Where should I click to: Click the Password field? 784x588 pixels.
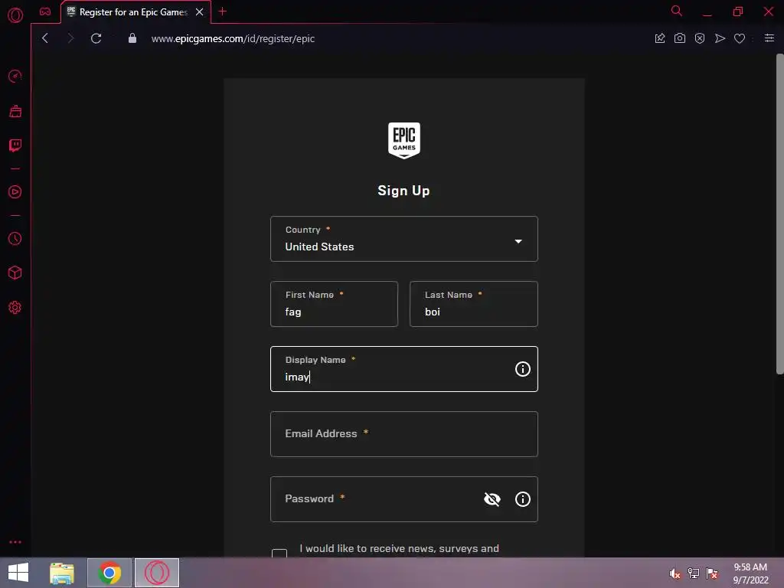coord(404,499)
